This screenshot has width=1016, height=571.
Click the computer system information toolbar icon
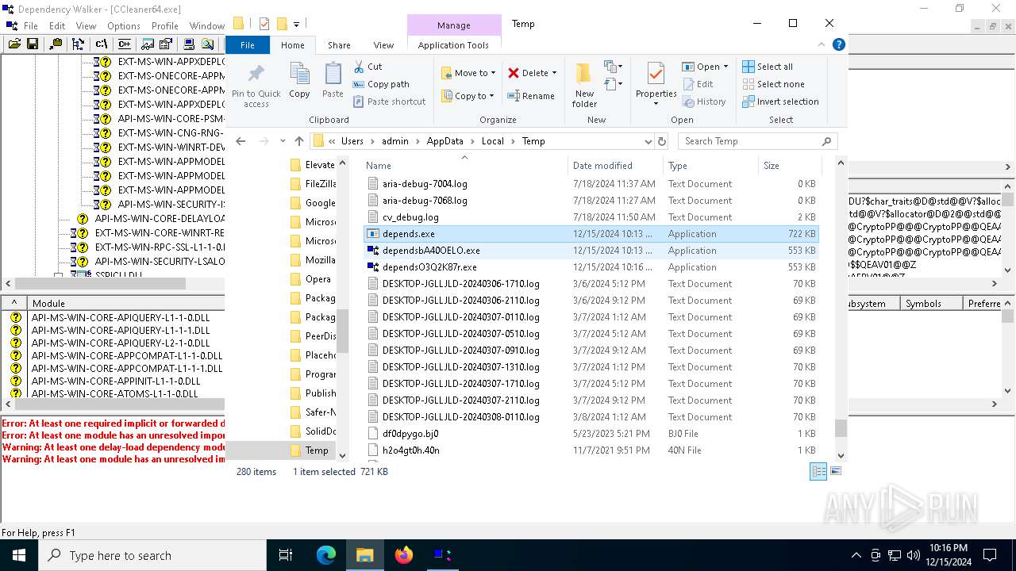pyautogui.click(x=189, y=44)
